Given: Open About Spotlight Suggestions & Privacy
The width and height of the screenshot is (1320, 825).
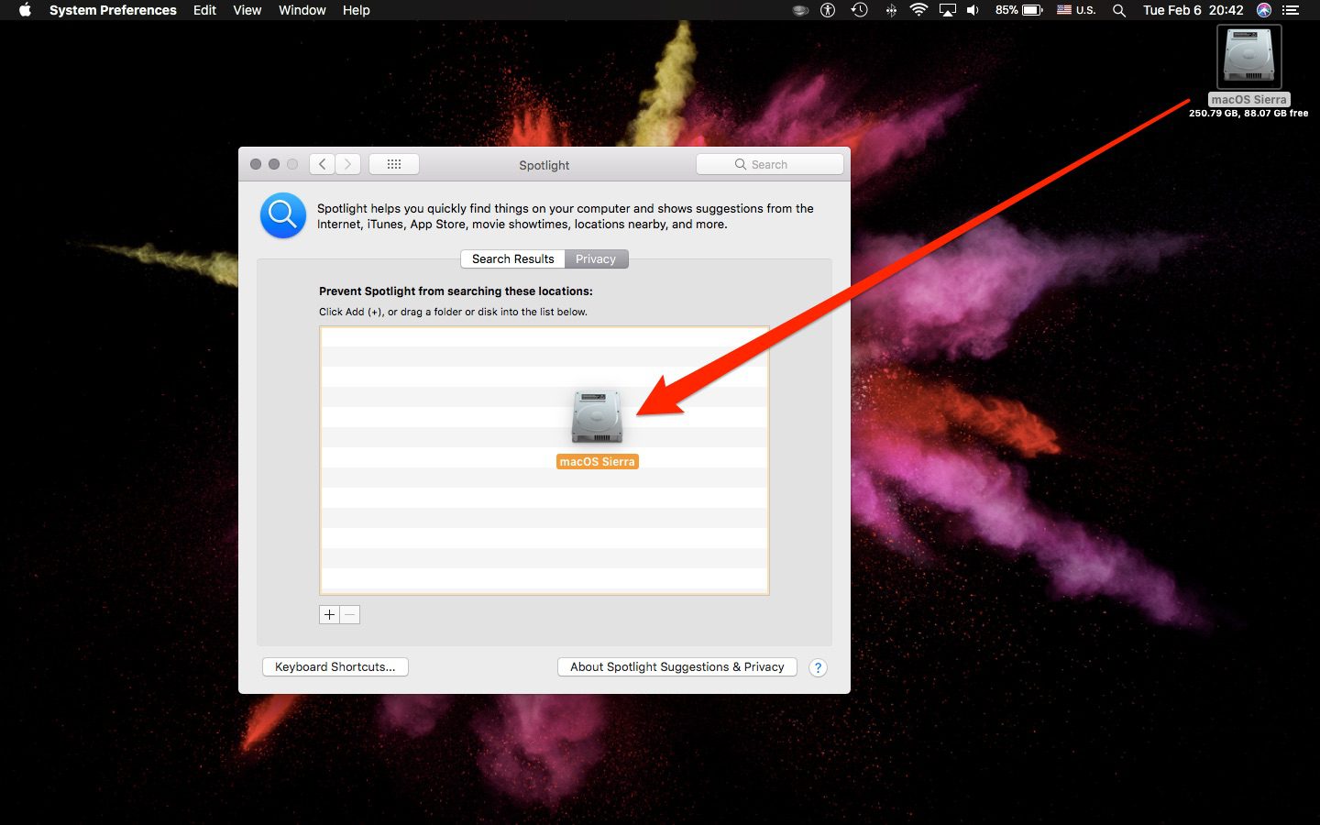Looking at the screenshot, I should (677, 667).
